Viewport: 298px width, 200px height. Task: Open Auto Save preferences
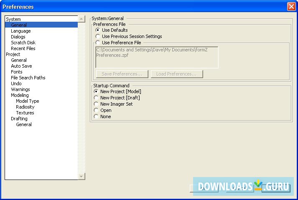coord(21,66)
